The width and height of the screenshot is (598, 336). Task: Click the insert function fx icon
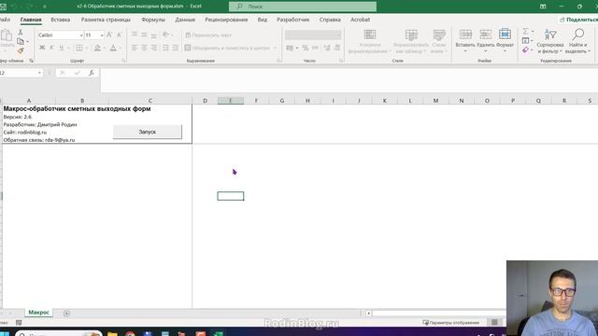pyautogui.click(x=92, y=73)
